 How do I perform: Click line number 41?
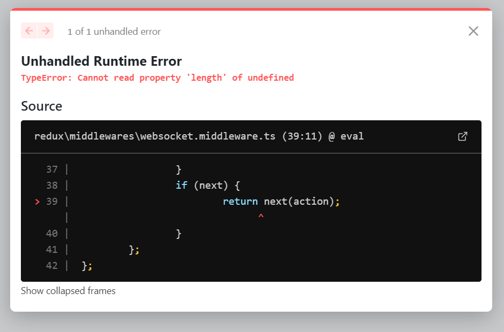52,250
